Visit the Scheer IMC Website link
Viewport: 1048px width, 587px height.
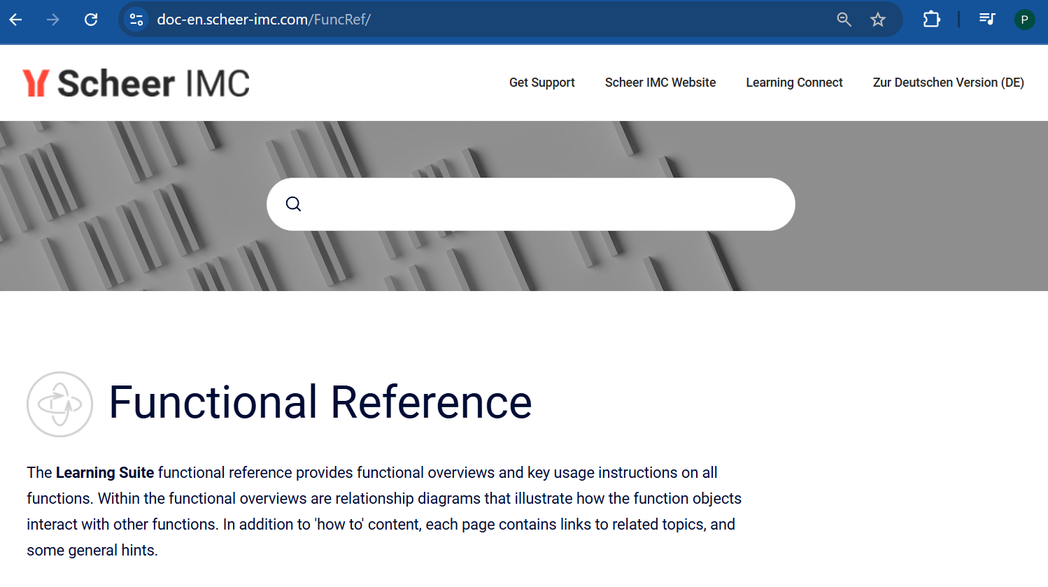tap(660, 82)
